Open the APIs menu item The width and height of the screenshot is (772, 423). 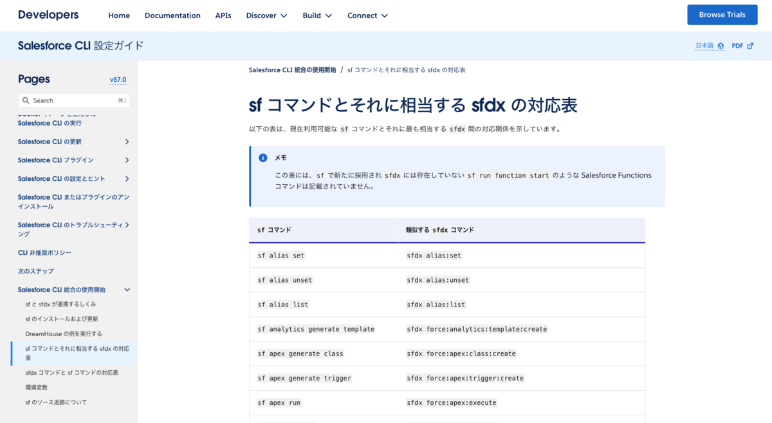click(223, 15)
